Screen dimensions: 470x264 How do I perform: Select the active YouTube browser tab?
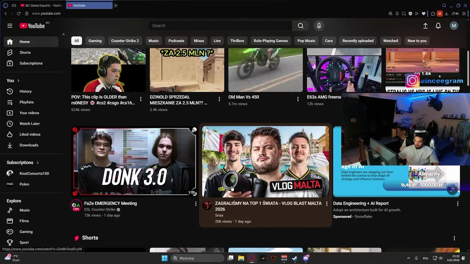click(x=90, y=5)
